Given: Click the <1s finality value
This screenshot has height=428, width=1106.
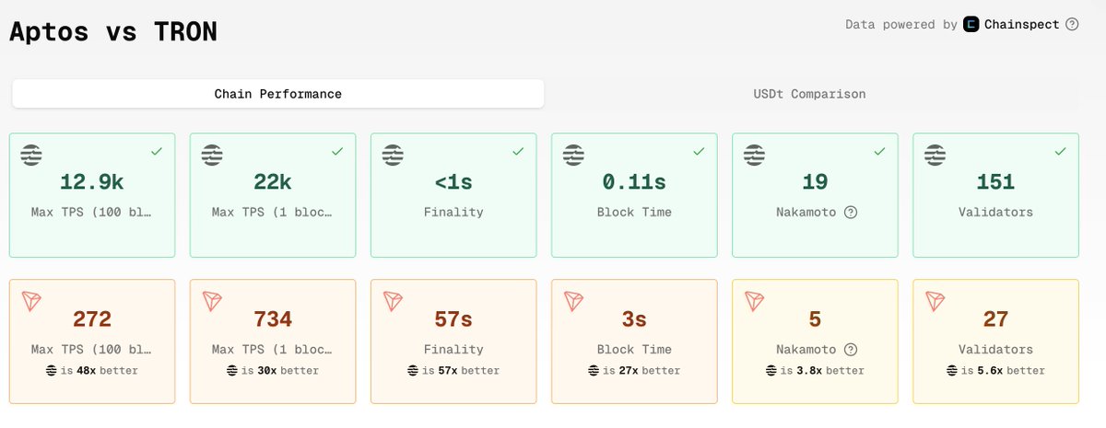Looking at the screenshot, I should (453, 181).
